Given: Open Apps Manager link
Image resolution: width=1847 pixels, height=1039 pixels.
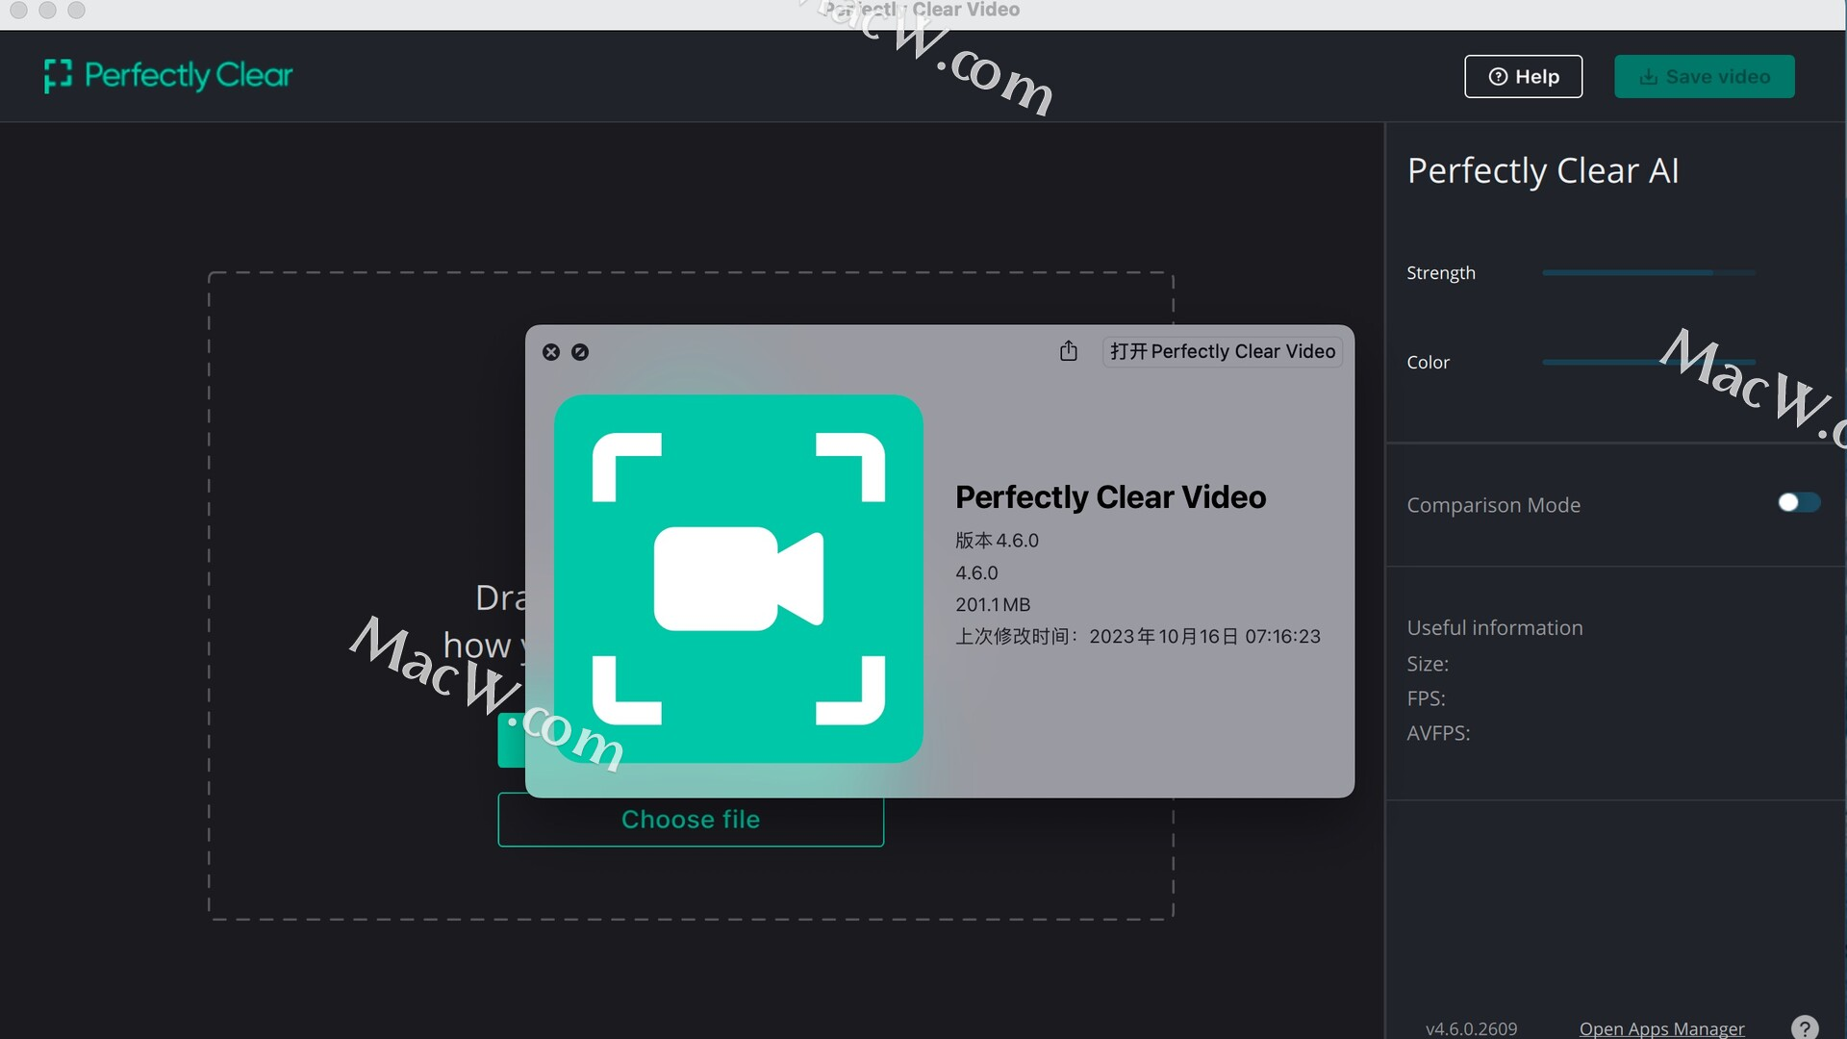Looking at the screenshot, I should [x=1661, y=1028].
